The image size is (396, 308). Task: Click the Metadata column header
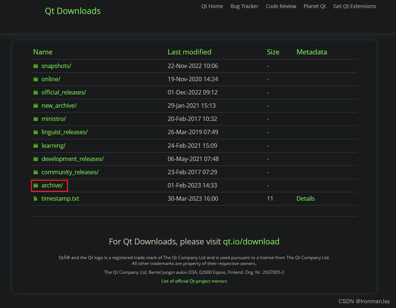tap(312, 52)
